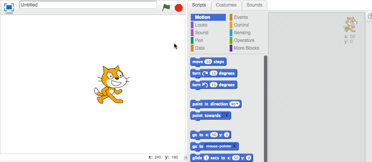Select the Data block category
This screenshot has width=372, height=162.
pos(200,48)
